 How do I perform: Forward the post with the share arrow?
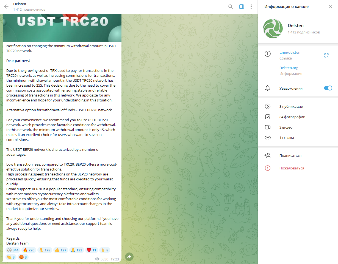pyautogui.click(x=129, y=257)
